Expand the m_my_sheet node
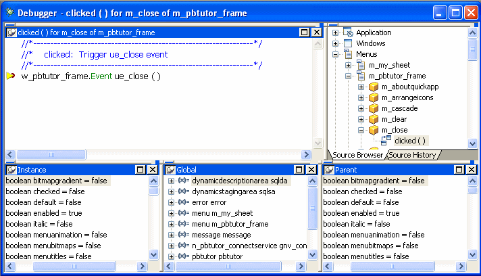 348,65
